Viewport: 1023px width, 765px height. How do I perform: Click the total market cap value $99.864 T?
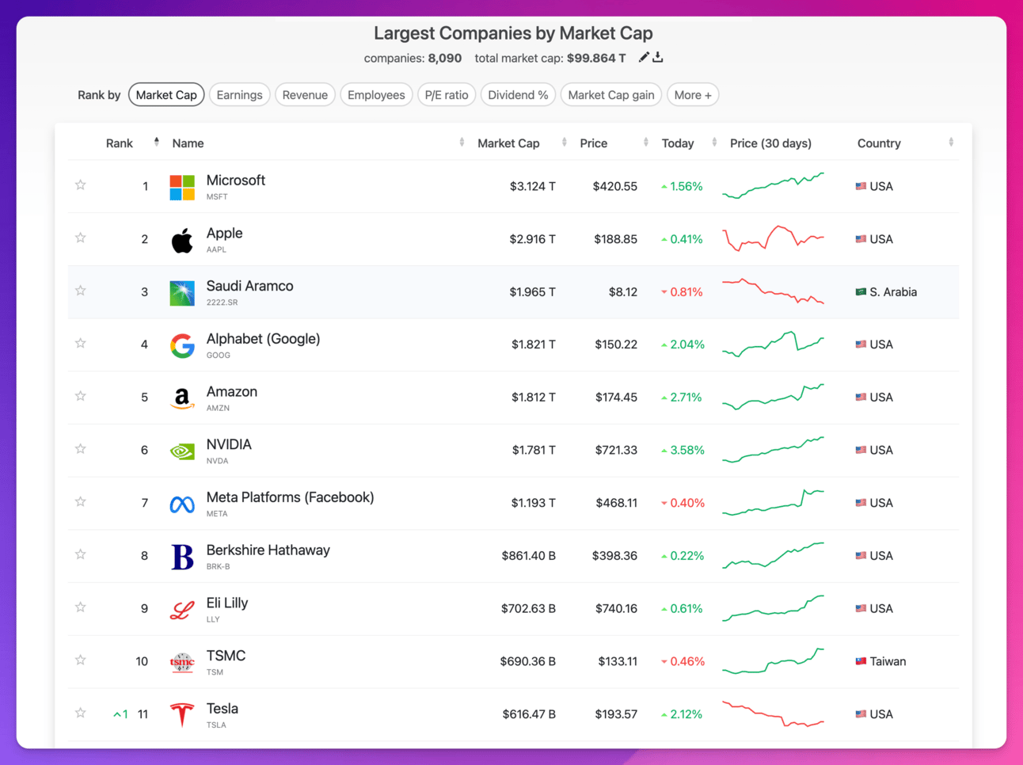click(x=596, y=58)
